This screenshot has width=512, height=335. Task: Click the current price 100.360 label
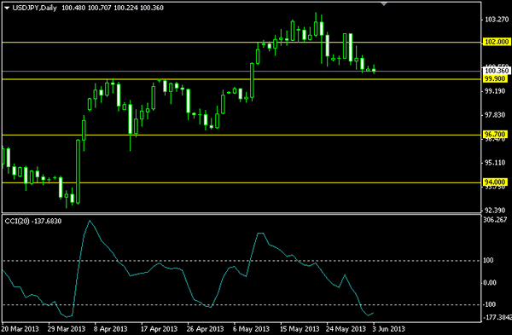point(497,71)
